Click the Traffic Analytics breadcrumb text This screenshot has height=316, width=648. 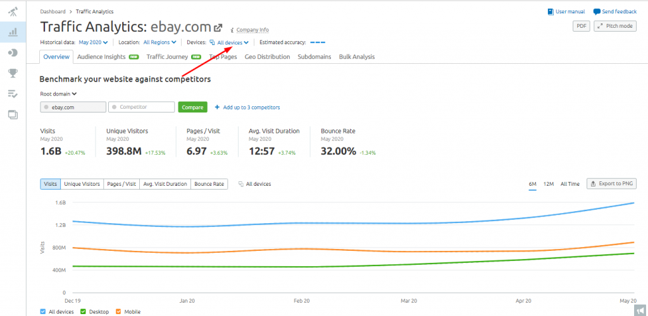(x=95, y=11)
